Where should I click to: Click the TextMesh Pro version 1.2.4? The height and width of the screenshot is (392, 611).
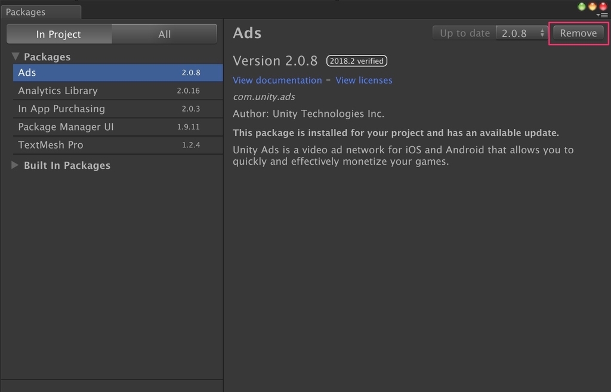(191, 145)
